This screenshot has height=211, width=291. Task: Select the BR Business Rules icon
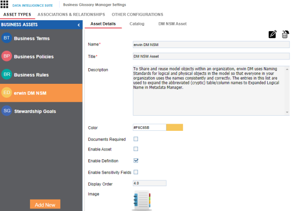coord(7,74)
